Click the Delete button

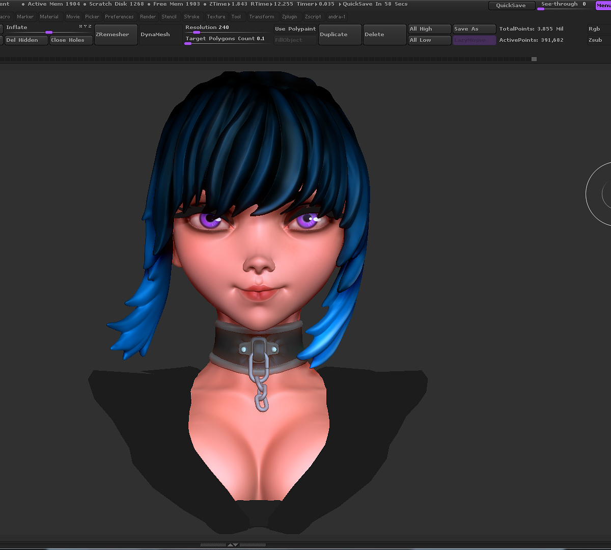384,35
